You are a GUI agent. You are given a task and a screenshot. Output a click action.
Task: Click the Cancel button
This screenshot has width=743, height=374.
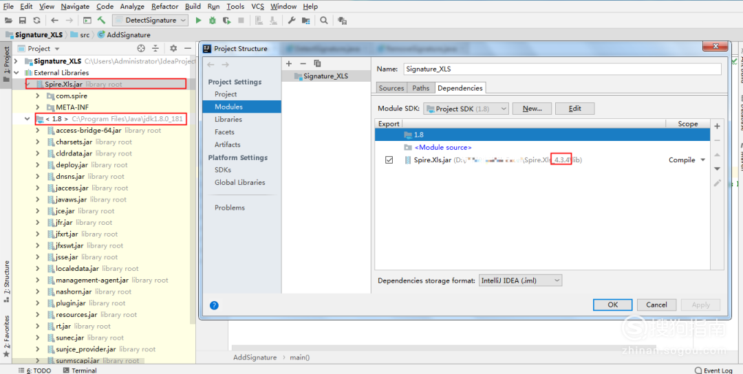pyautogui.click(x=656, y=305)
